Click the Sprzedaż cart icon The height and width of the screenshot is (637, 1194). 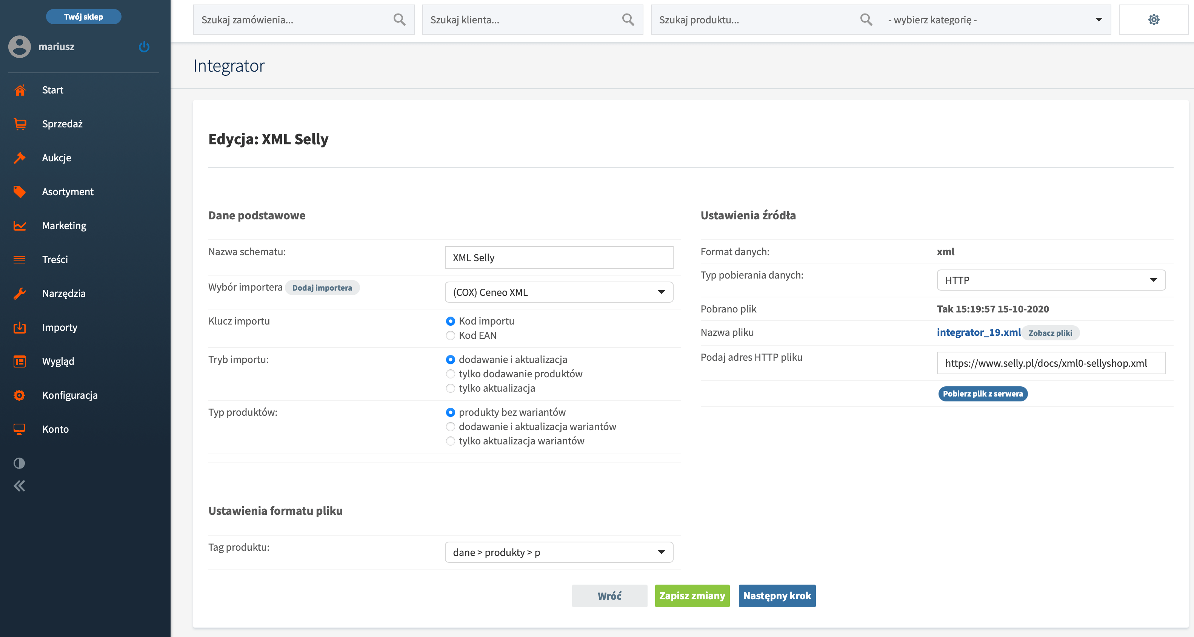20,124
